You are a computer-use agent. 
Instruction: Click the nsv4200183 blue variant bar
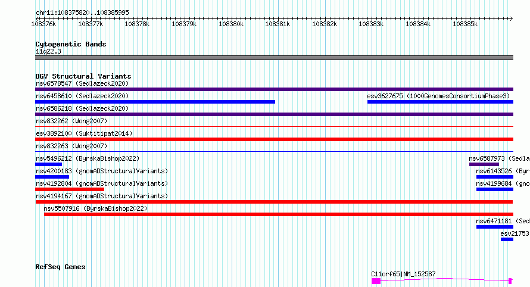point(52,177)
